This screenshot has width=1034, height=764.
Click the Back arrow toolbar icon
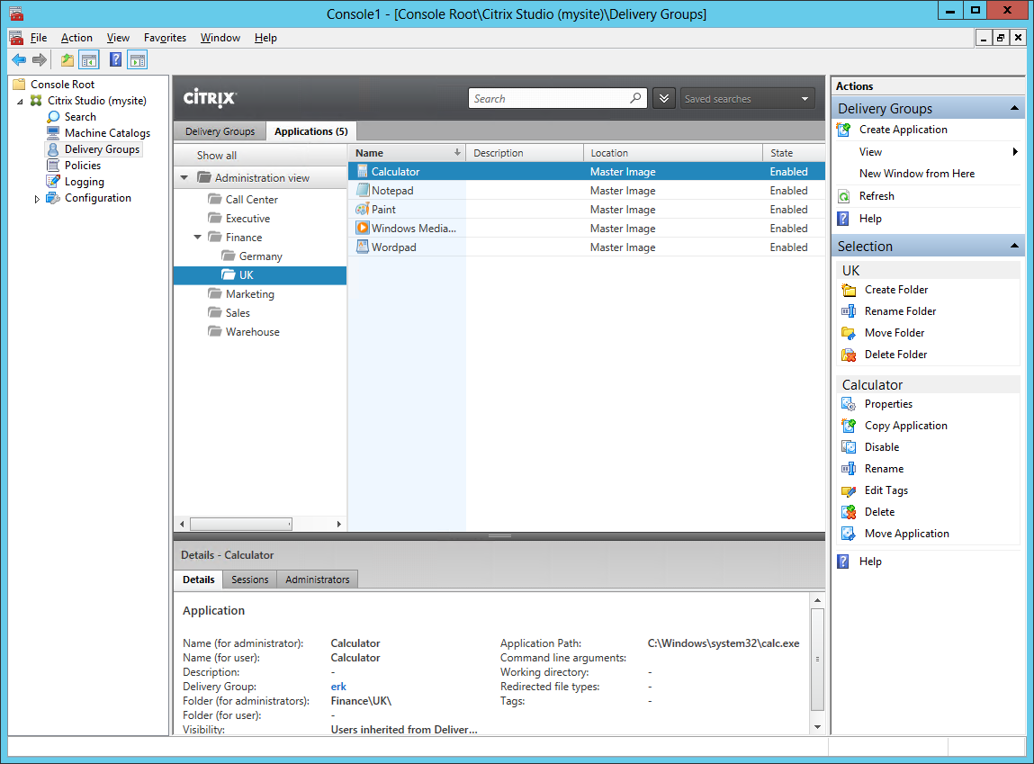point(18,60)
